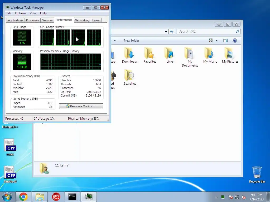Click the Up Time value 0:01:03:02

click(x=94, y=92)
